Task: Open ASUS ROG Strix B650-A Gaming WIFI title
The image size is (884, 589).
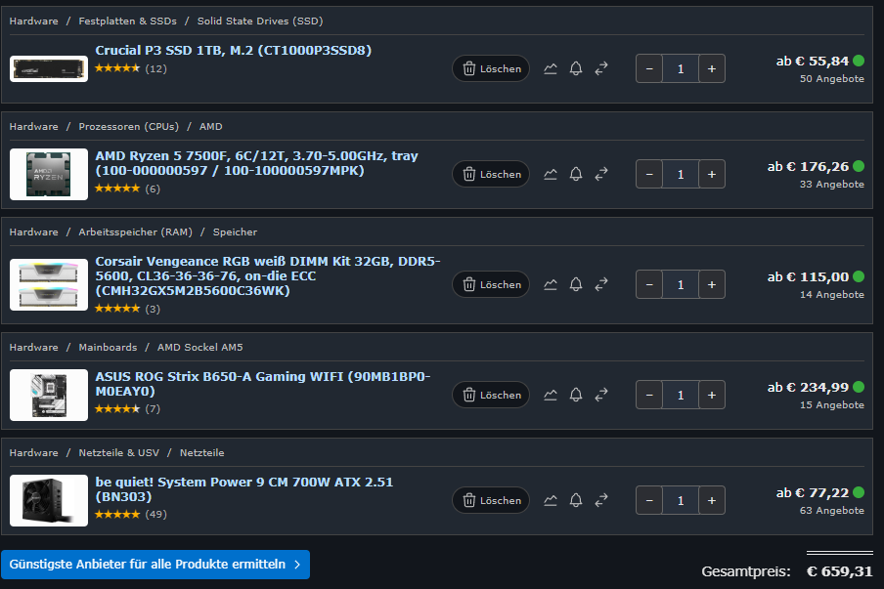Action: click(263, 384)
